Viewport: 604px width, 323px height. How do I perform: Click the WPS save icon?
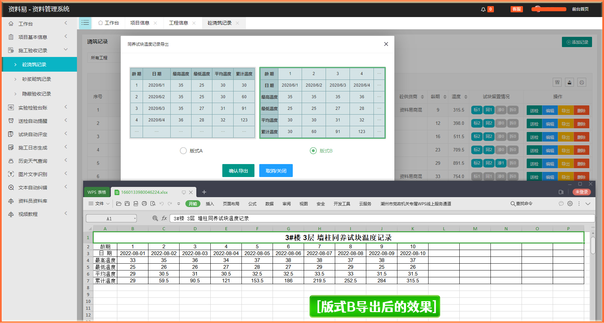tap(127, 204)
